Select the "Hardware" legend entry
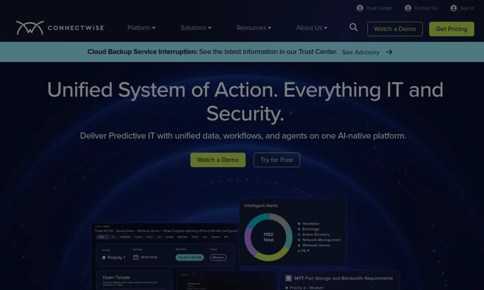484x290 pixels. 308,224
